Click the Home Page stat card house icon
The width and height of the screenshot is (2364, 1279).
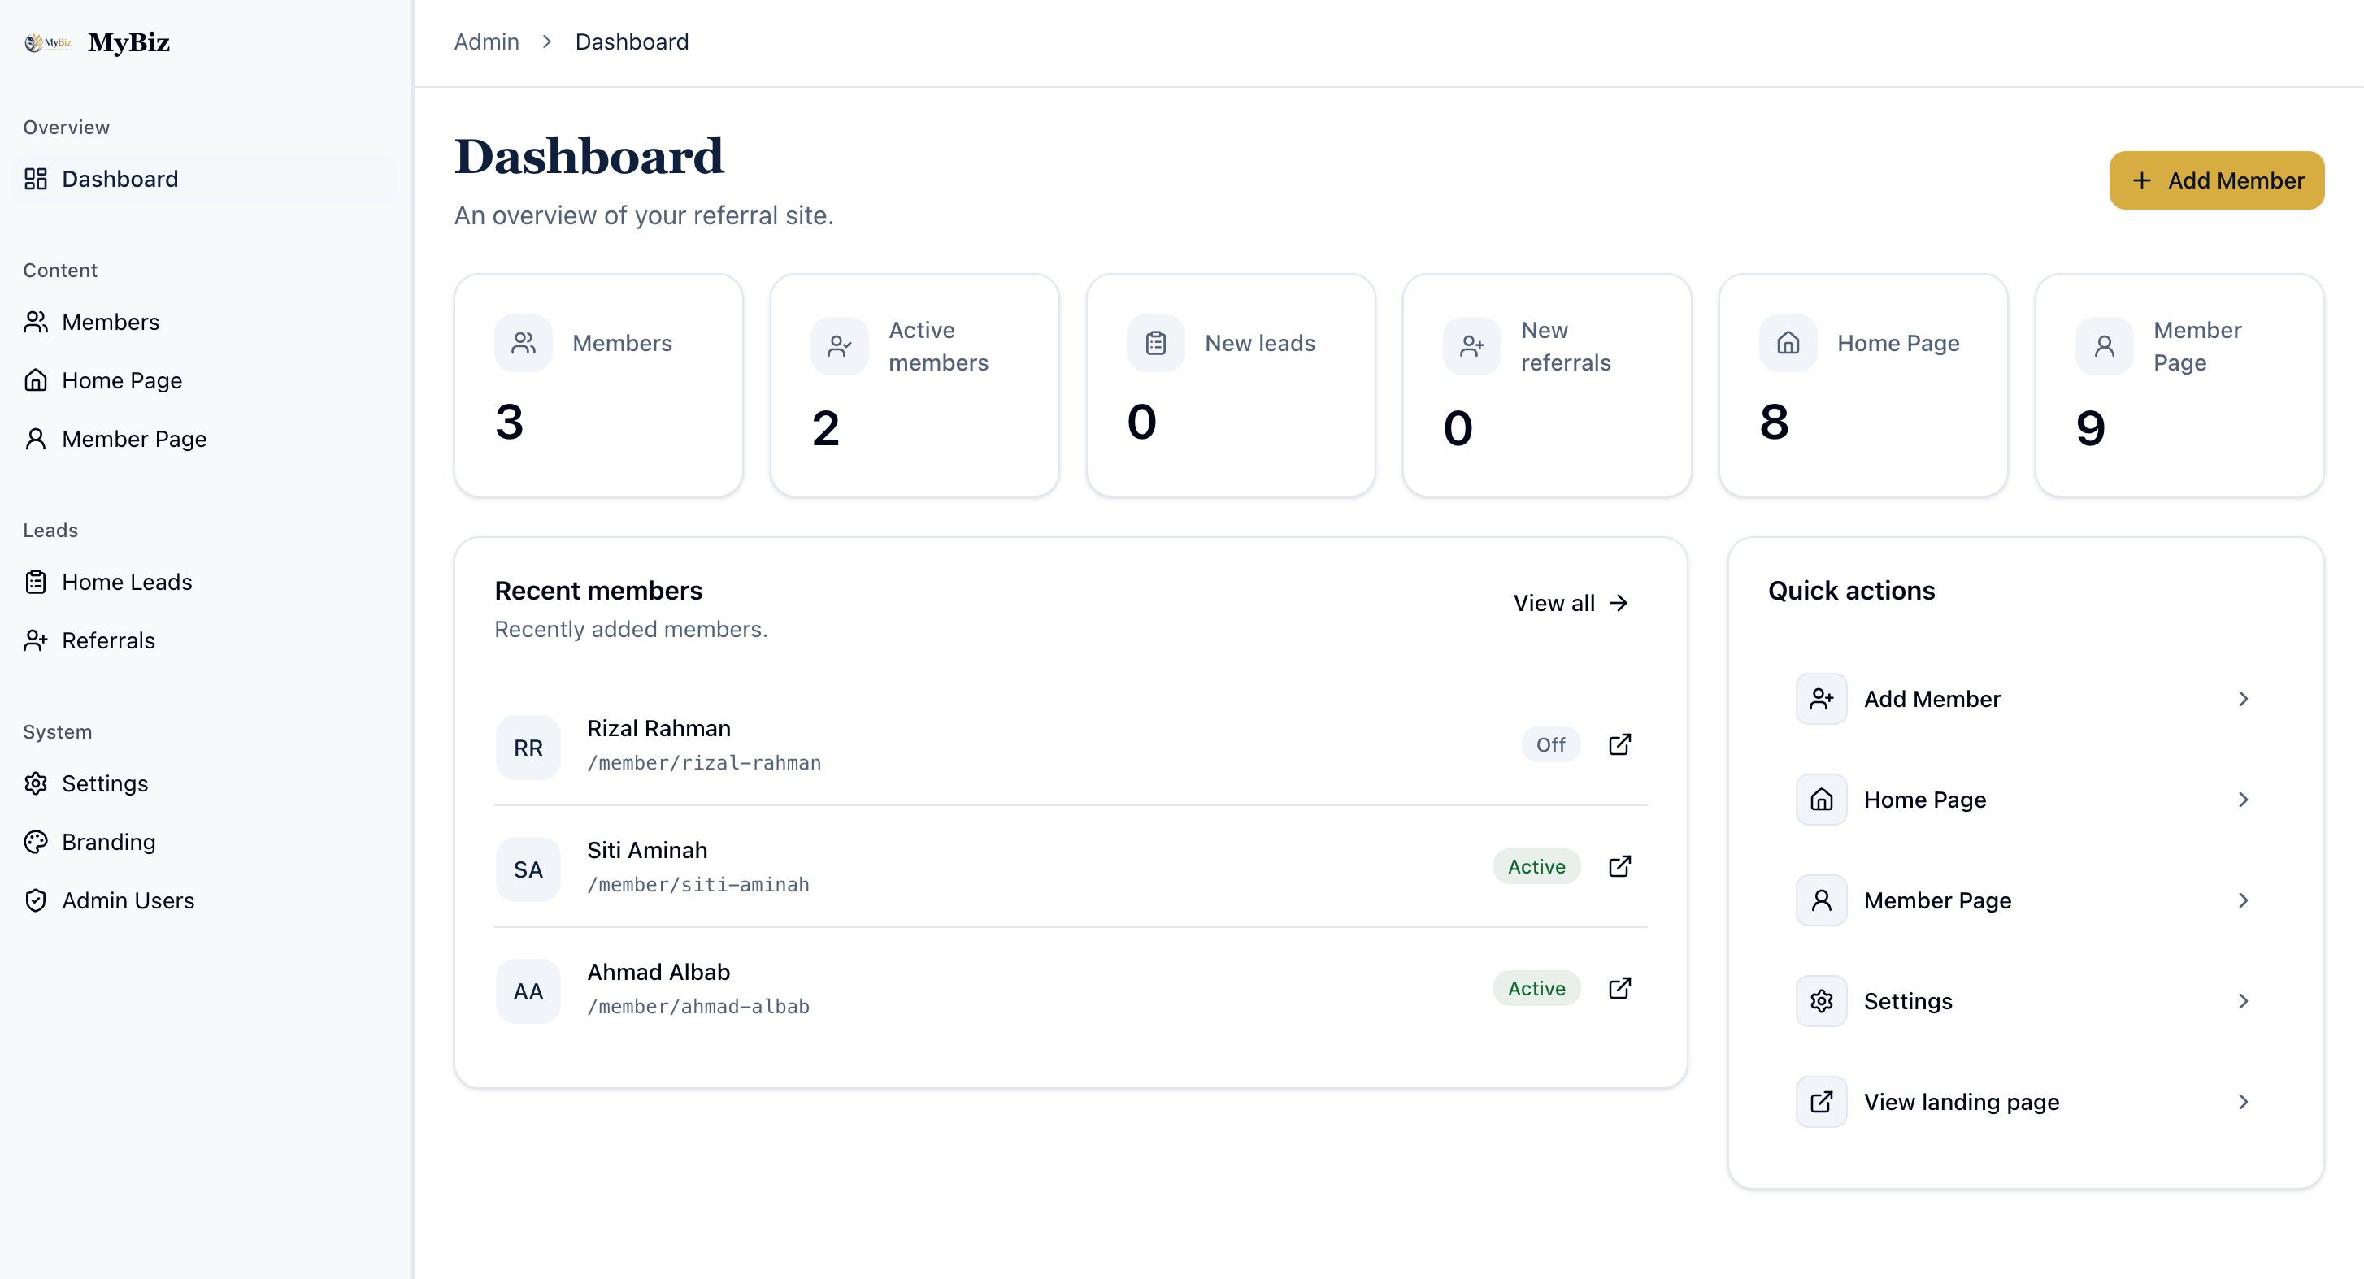pyautogui.click(x=1788, y=343)
